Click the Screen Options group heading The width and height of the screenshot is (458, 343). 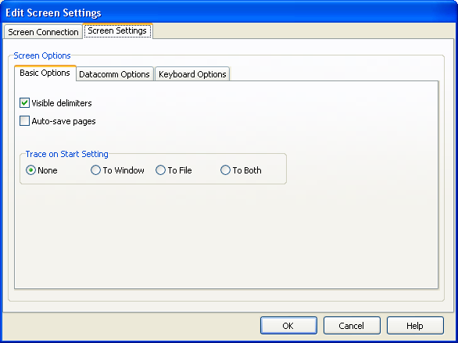42,55
